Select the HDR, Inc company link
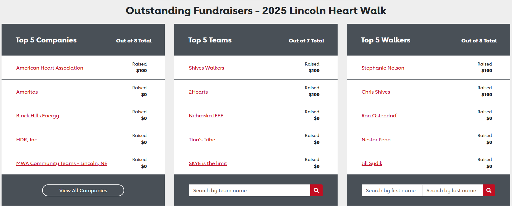 tap(27, 140)
